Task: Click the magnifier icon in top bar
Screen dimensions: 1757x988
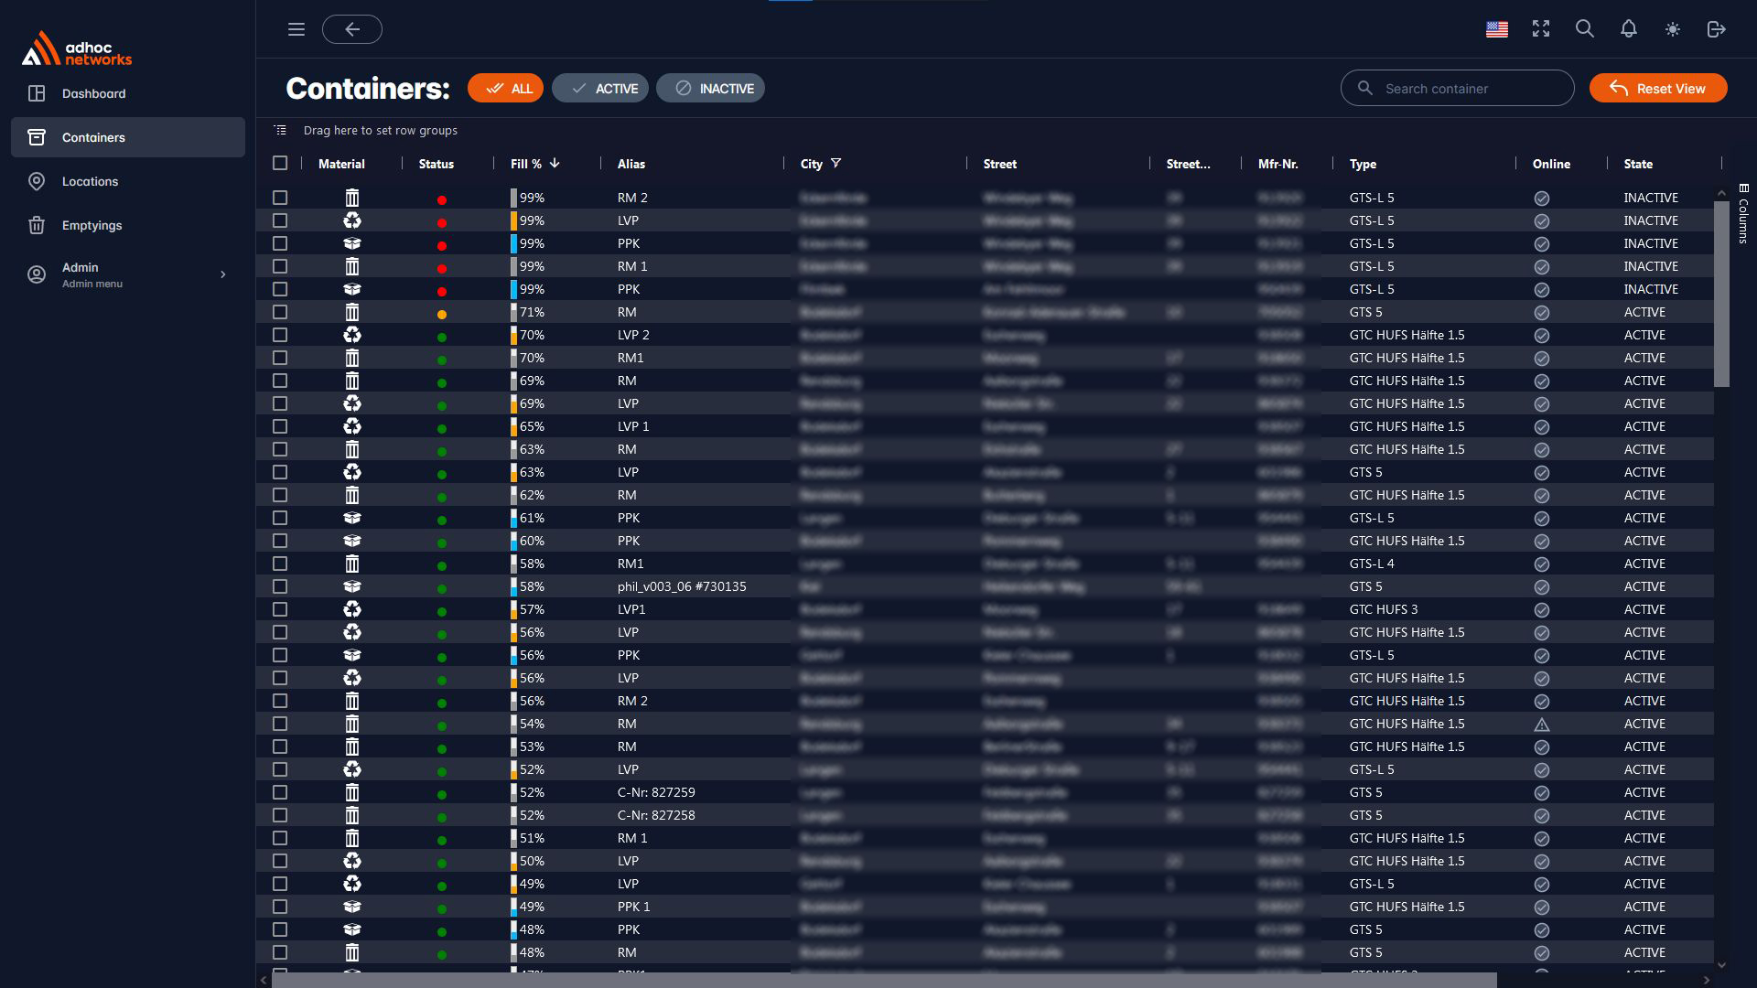Action: click(x=1585, y=29)
